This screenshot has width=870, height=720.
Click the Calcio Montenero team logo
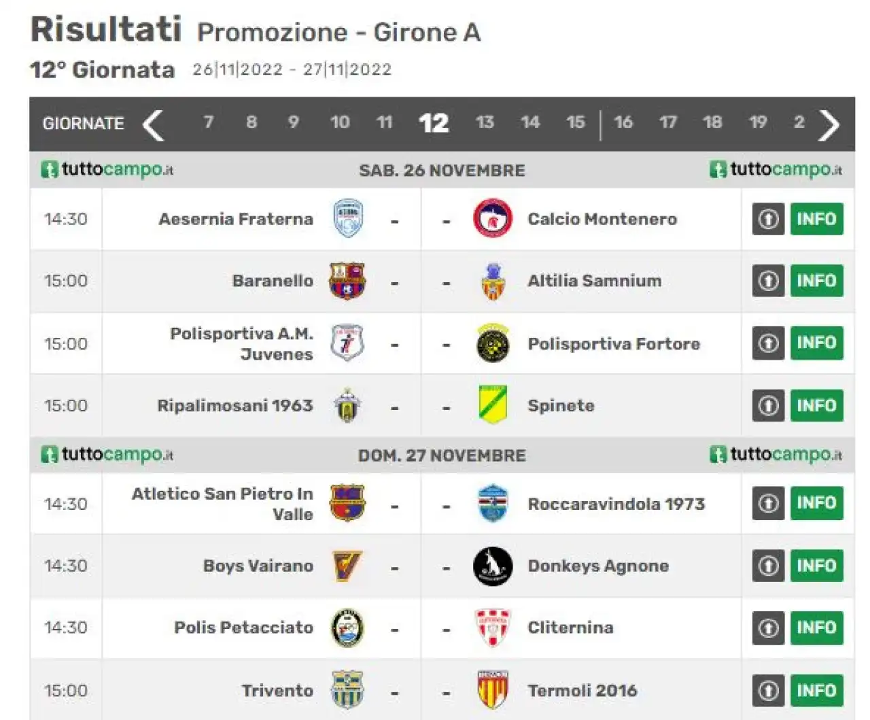coord(492,218)
